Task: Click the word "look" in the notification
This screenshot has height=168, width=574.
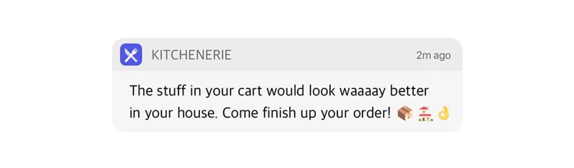Action: tap(322, 91)
